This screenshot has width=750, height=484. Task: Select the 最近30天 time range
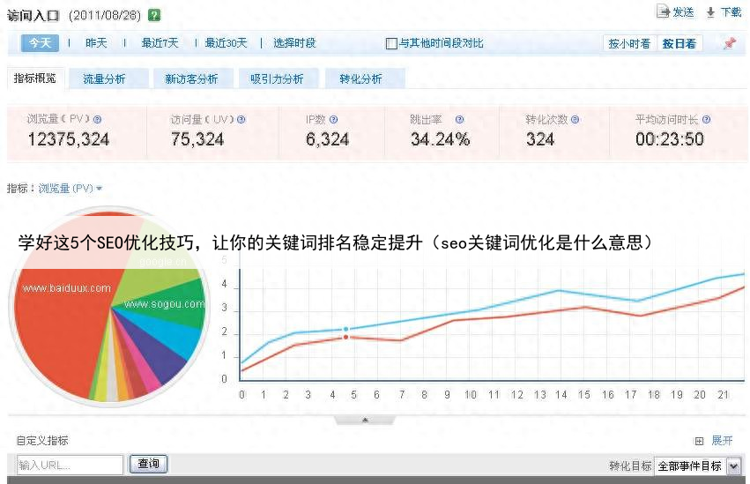pos(226,43)
